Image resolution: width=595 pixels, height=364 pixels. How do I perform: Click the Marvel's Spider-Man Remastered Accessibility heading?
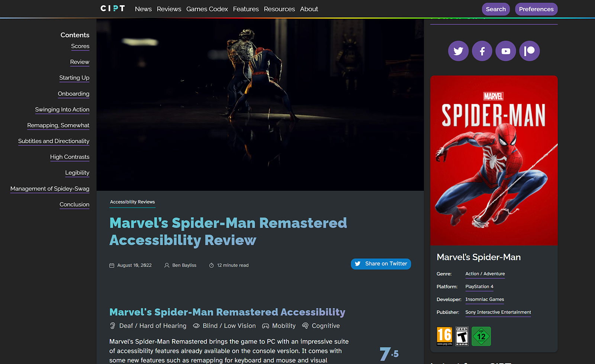pos(227,312)
